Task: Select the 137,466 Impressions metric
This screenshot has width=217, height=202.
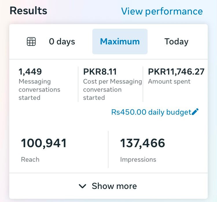Action: coord(143,143)
